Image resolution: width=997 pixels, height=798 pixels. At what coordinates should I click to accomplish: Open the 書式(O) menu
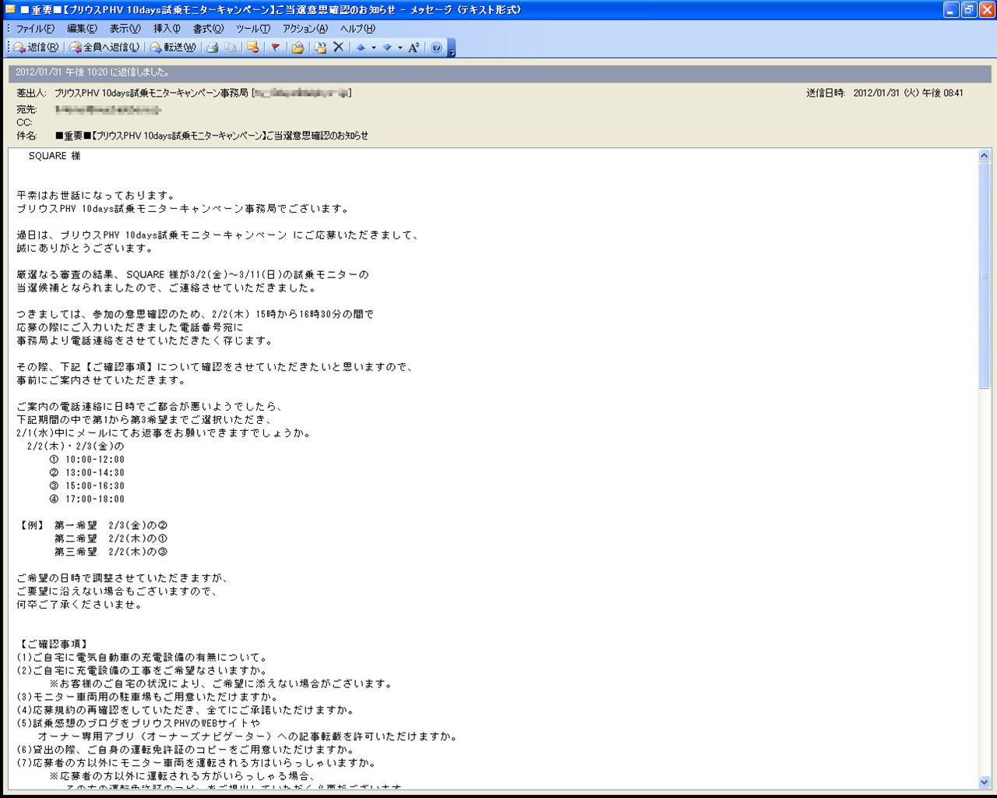pos(208,28)
